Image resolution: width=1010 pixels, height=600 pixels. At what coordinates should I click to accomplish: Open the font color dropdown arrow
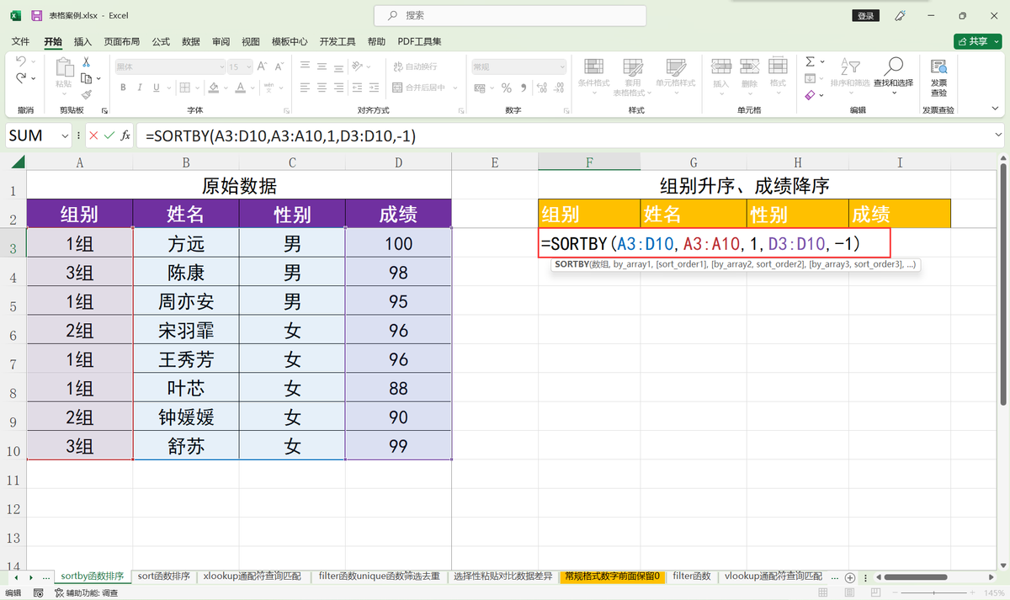tap(253, 88)
